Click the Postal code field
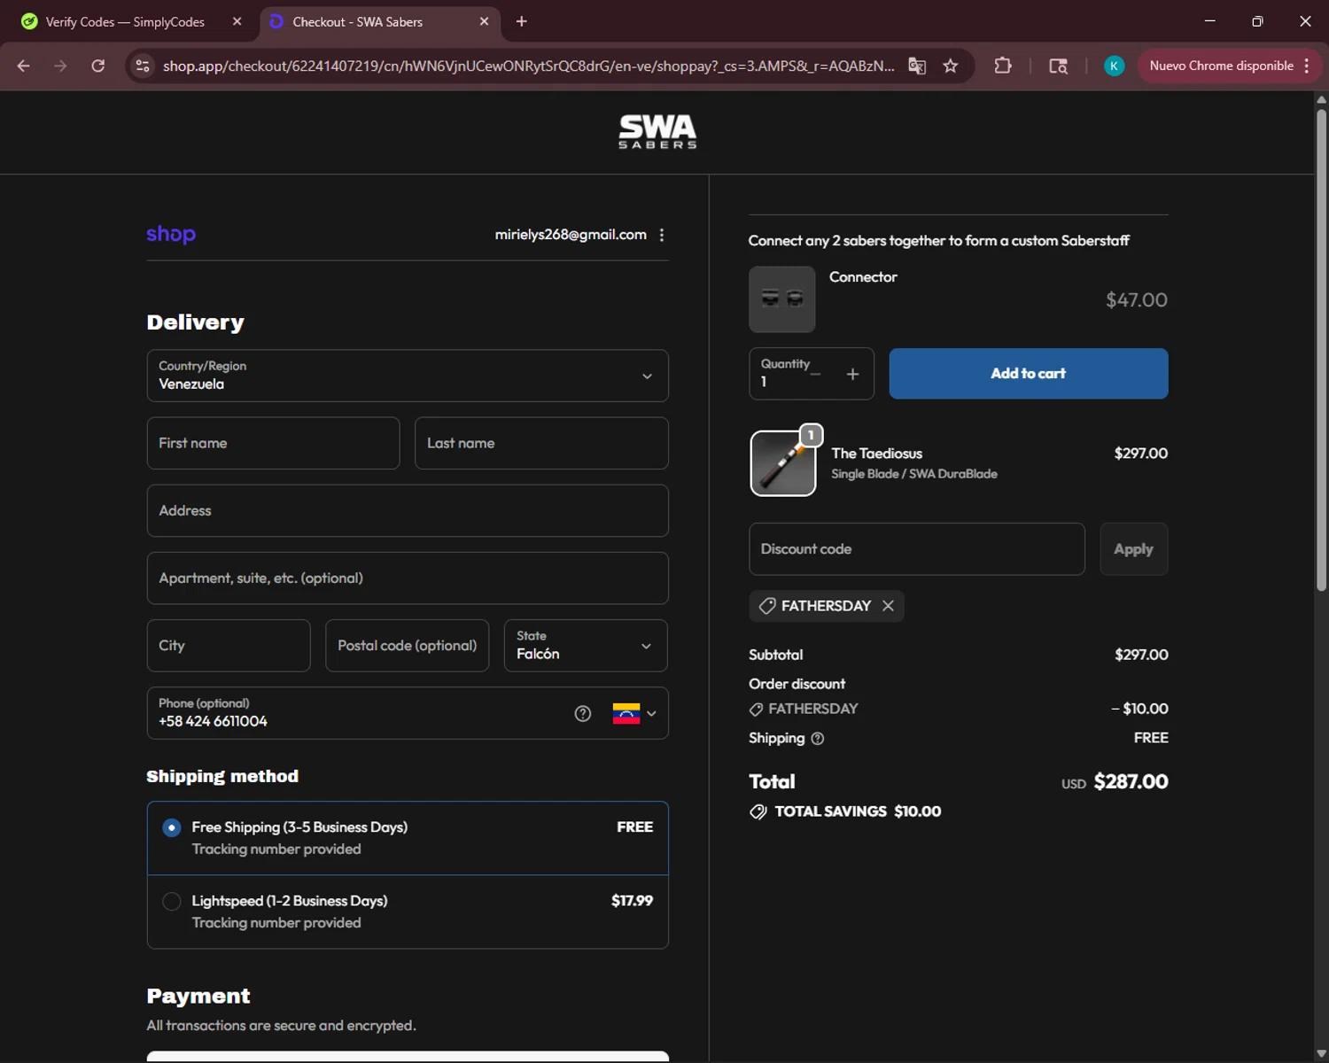 point(407,645)
